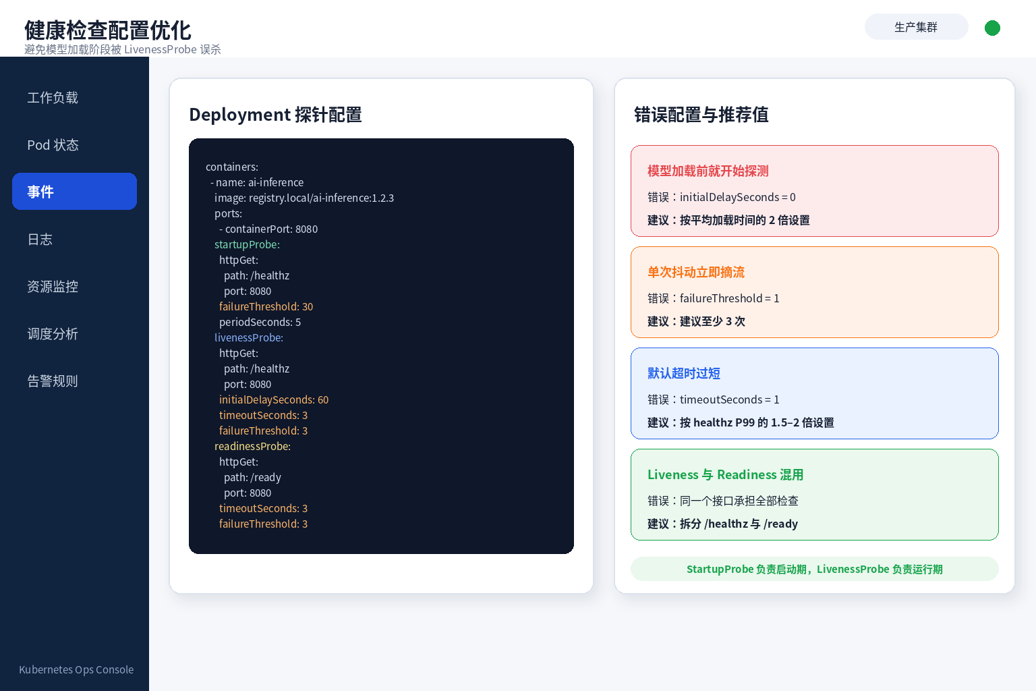Click the name: ai-inference line

click(257, 182)
